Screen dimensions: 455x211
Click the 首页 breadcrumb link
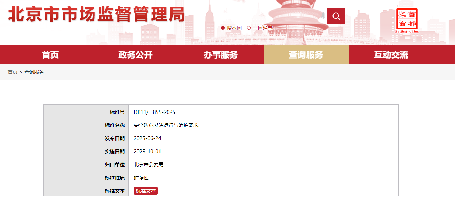[13, 72]
